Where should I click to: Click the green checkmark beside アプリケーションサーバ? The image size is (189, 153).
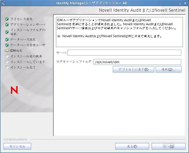tap(7, 24)
